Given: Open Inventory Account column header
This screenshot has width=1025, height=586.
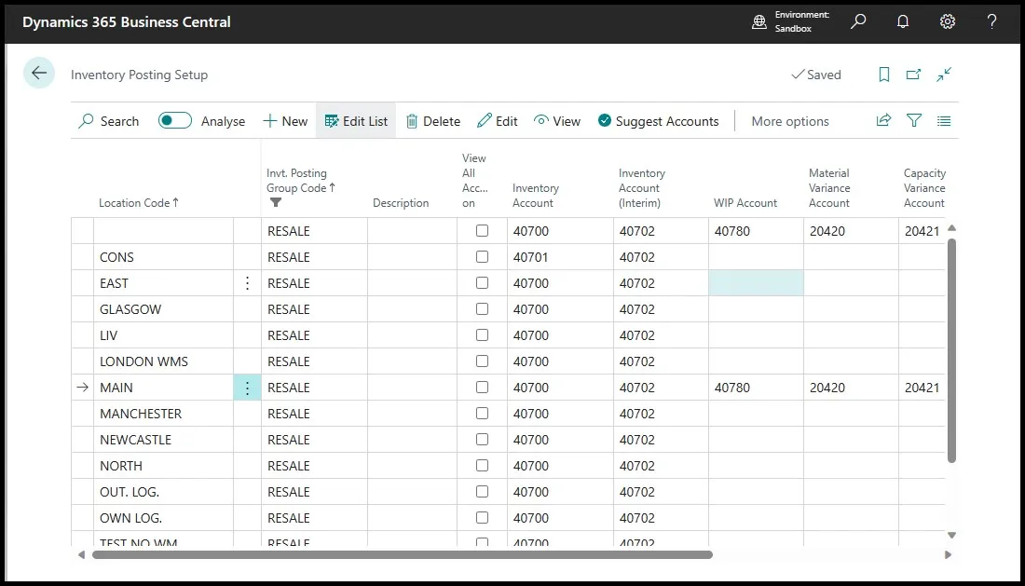Looking at the screenshot, I should click(536, 196).
